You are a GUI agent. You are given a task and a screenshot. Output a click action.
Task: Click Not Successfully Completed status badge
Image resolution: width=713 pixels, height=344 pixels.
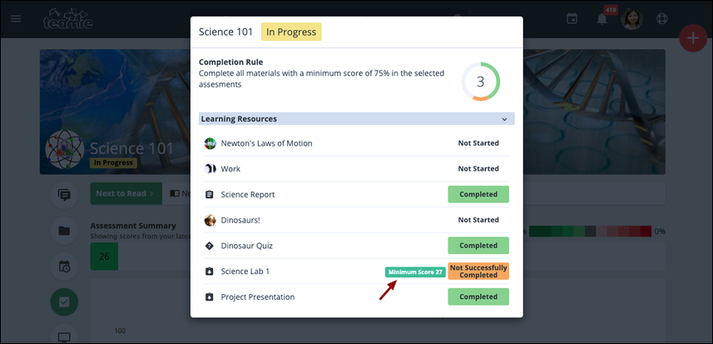478,272
